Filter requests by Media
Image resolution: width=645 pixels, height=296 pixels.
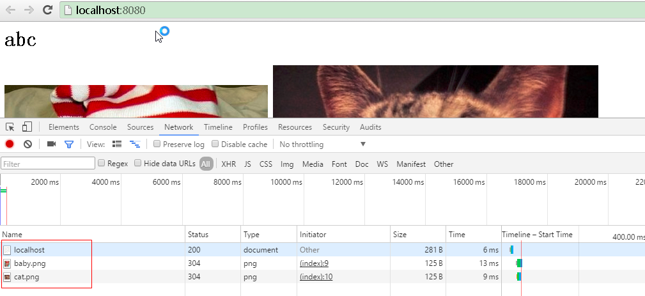313,164
